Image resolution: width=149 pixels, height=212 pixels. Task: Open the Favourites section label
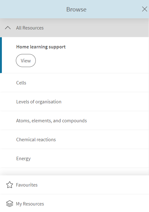pyautogui.click(x=27, y=185)
